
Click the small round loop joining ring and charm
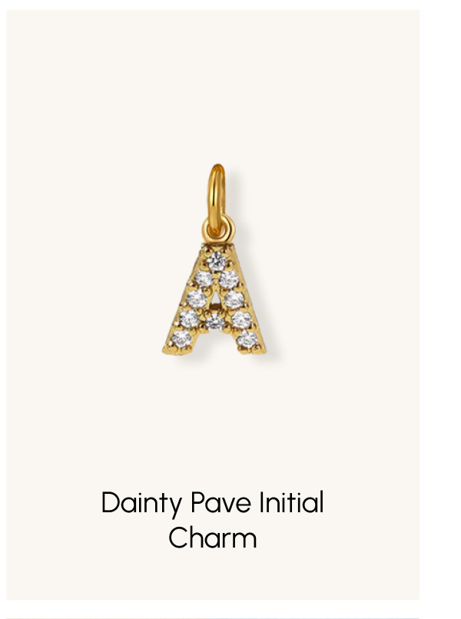coord(218,229)
